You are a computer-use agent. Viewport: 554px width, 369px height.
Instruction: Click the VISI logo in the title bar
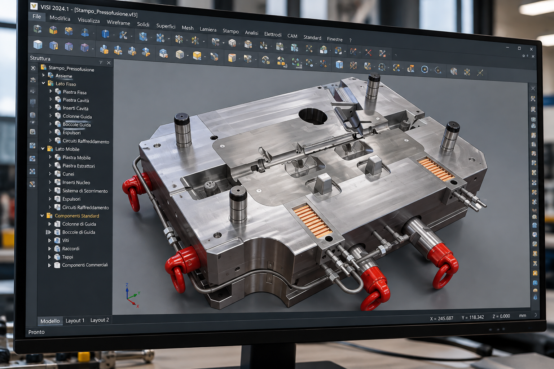(x=34, y=6)
